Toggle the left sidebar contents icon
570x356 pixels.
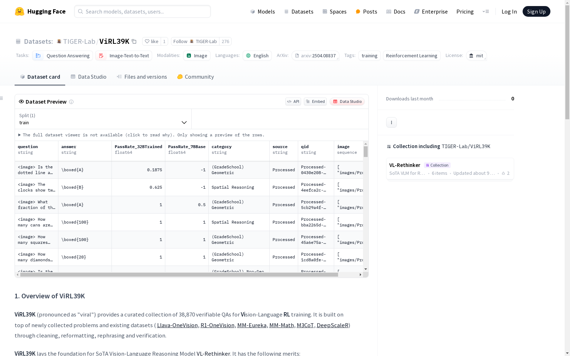[x=2, y=98]
